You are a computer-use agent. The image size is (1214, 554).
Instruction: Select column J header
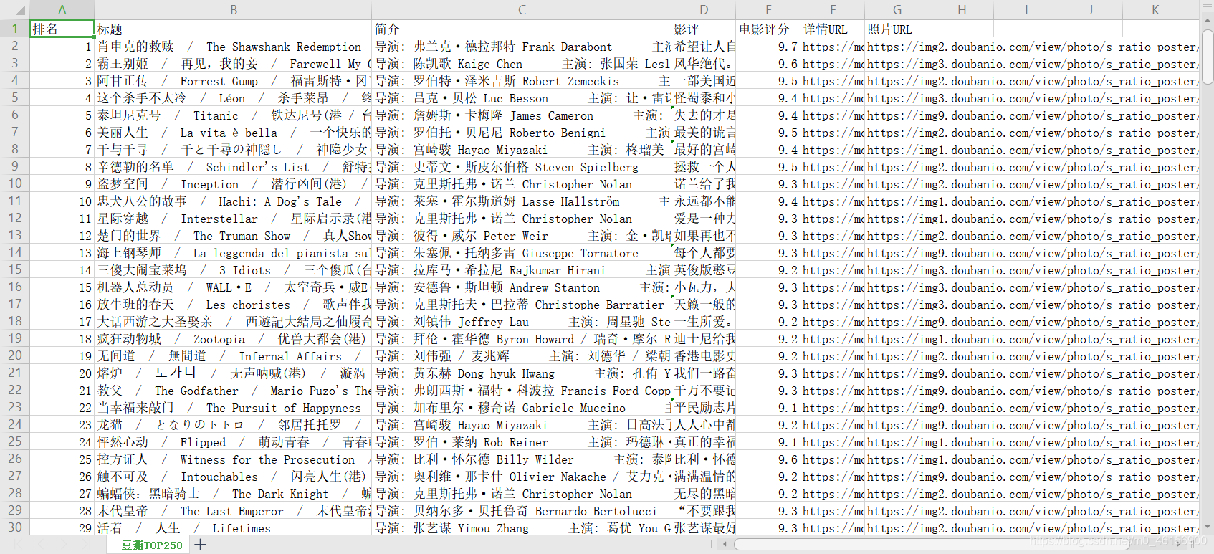[1091, 10]
